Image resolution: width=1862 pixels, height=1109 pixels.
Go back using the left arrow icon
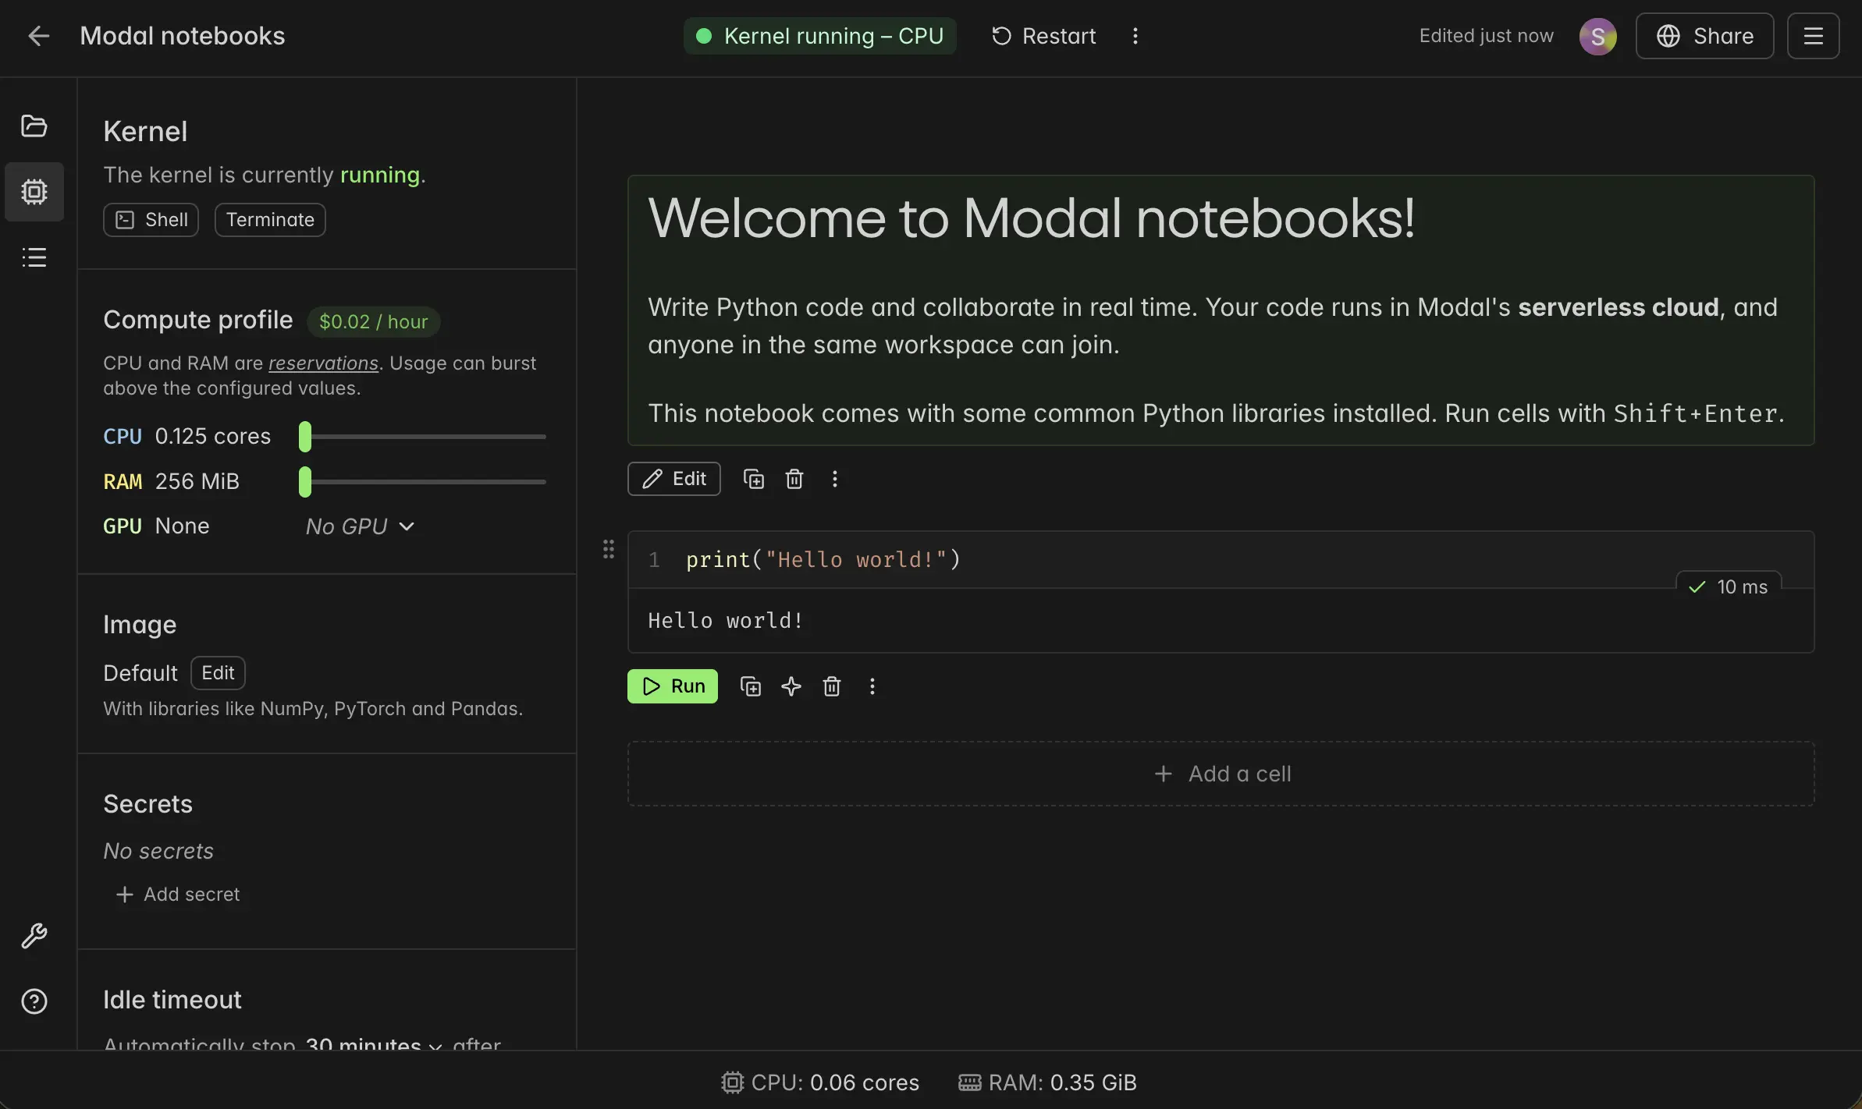(x=38, y=36)
